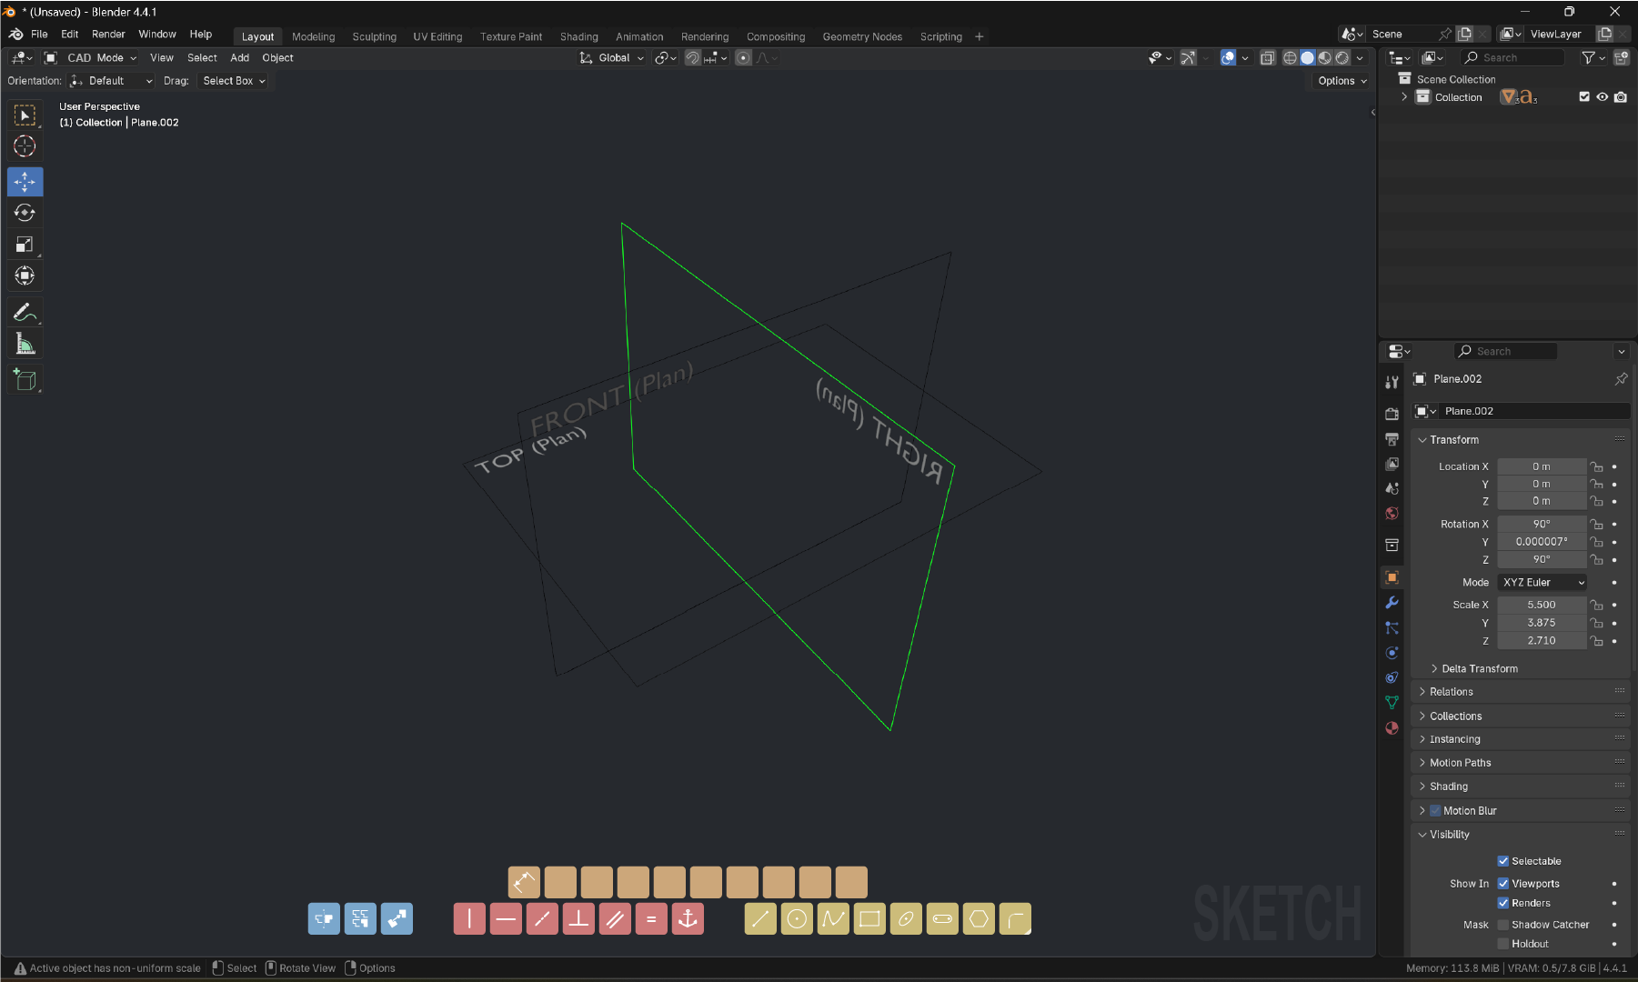1638x982 pixels.
Task: Select the Measure tool
Action: tap(25, 345)
